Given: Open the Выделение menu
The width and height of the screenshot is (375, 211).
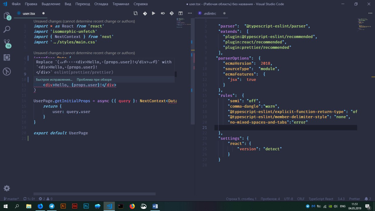Looking at the screenshot, I should click(x=51, y=4).
